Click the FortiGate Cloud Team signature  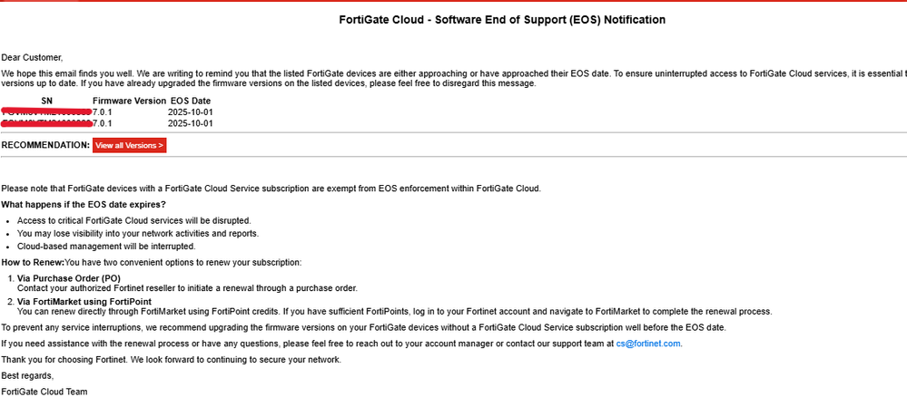pyautogui.click(x=44, y=392)
